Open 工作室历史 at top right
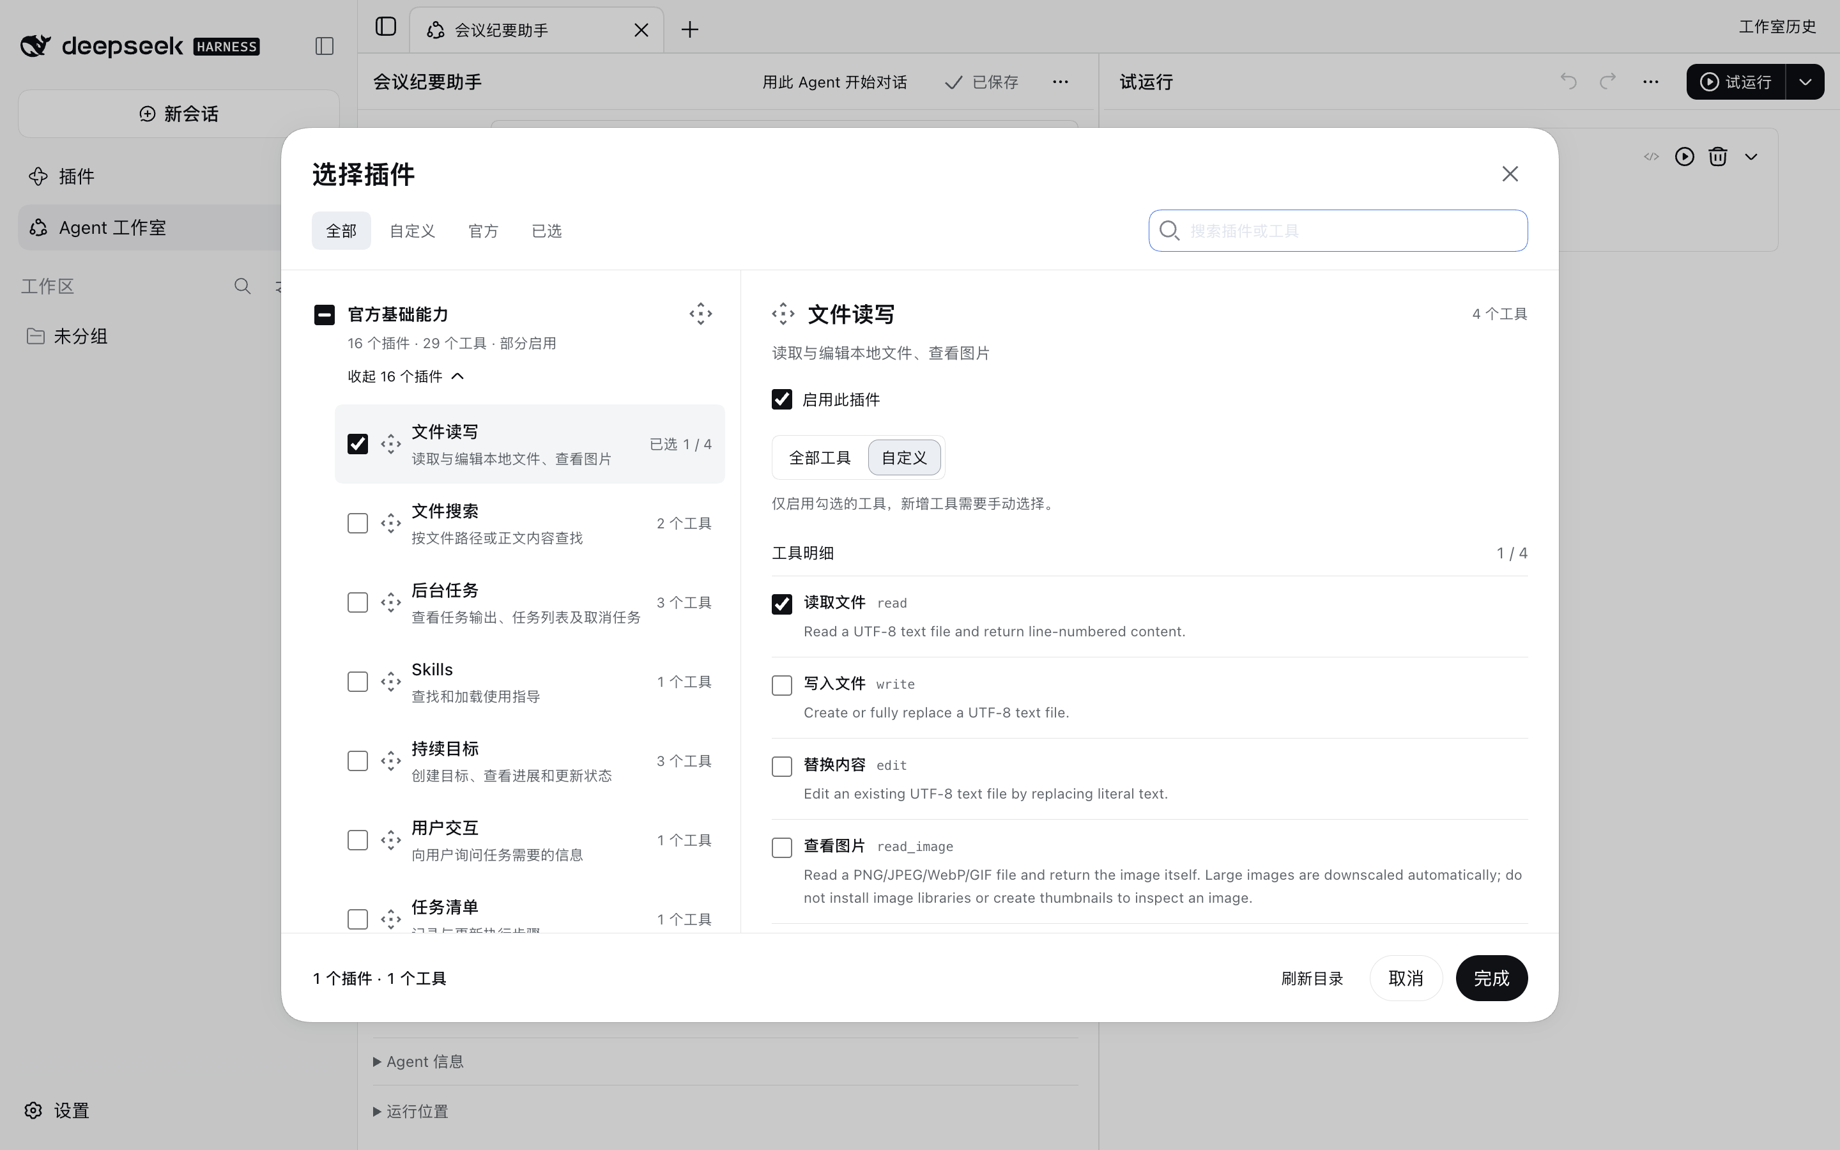Viewport: 1840px width, 1150px height. click(x=1777, y=27)
